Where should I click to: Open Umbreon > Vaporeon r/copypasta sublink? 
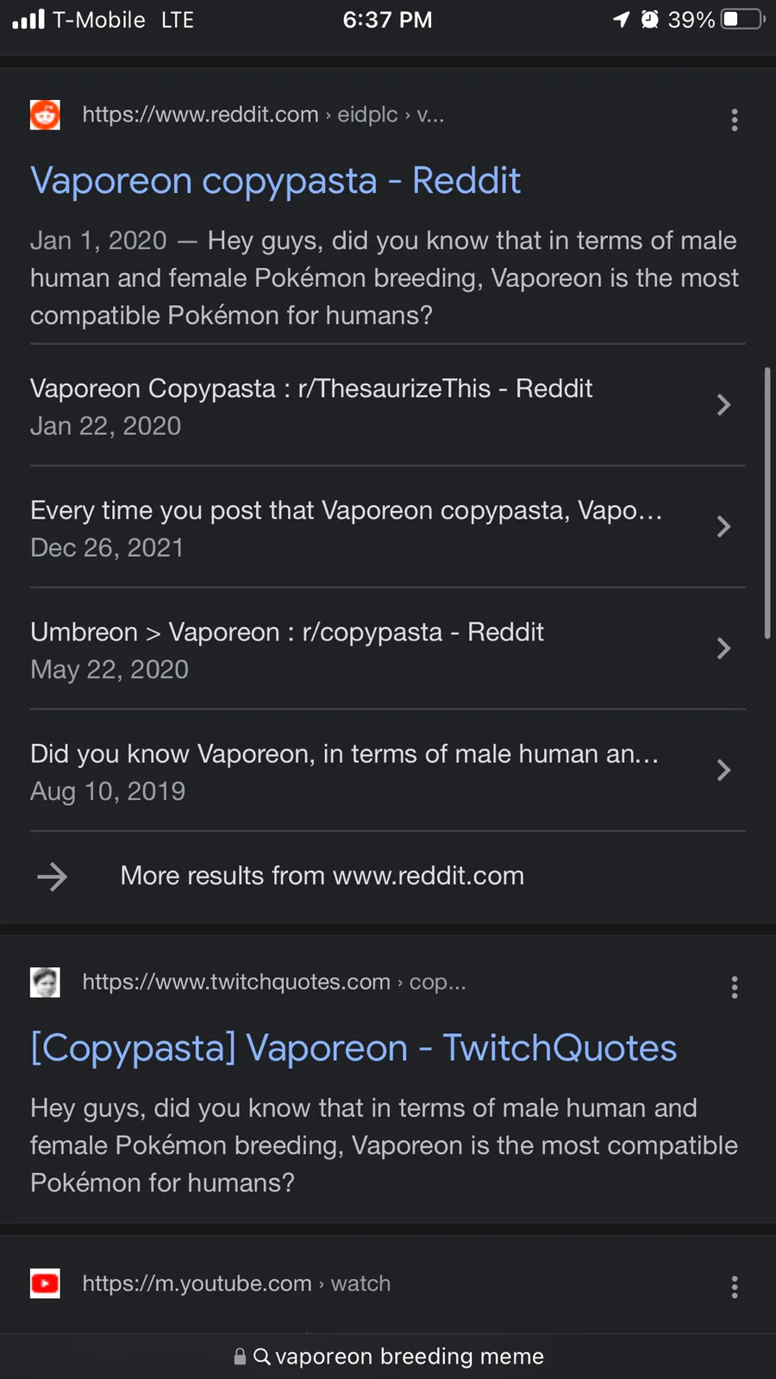(286, 633)
